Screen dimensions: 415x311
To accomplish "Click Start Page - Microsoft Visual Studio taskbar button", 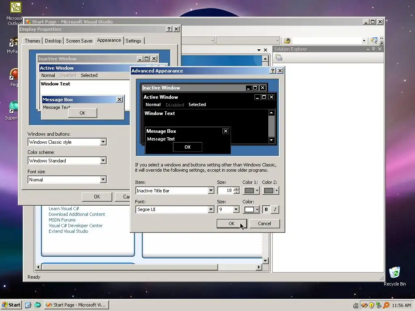I will click(x=76, y=305).
